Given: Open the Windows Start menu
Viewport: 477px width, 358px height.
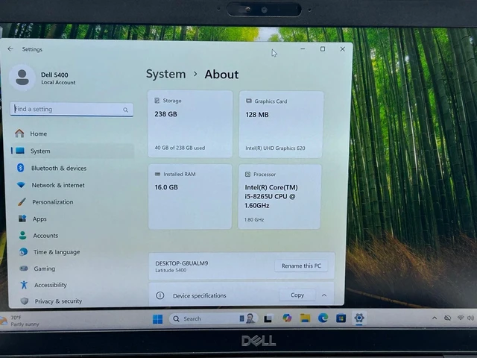Looking at the screenshot, I should 157,319.
